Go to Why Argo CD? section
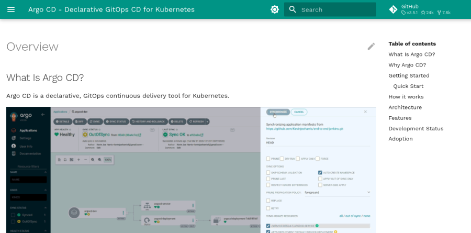Screen dimensions: 471x233 [407, 65]
